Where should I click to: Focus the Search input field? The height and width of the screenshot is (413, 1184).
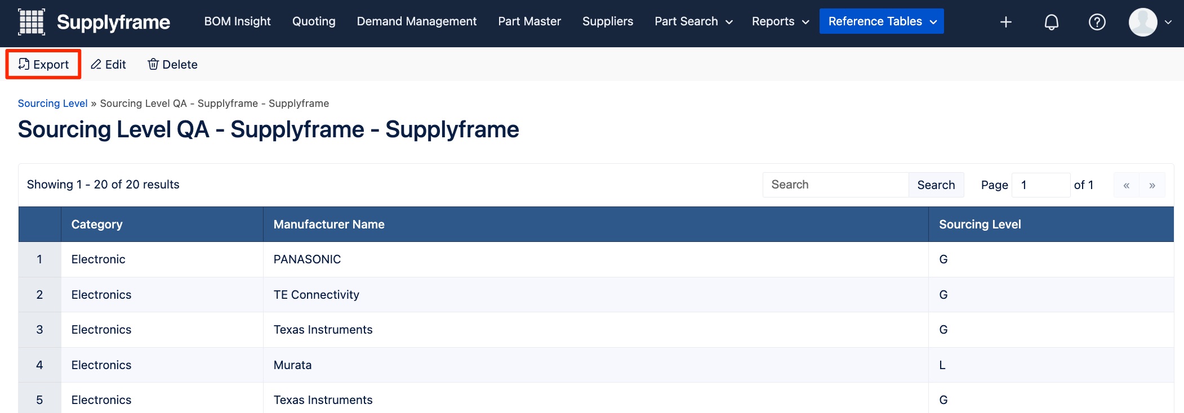click(x=835, y=185)
